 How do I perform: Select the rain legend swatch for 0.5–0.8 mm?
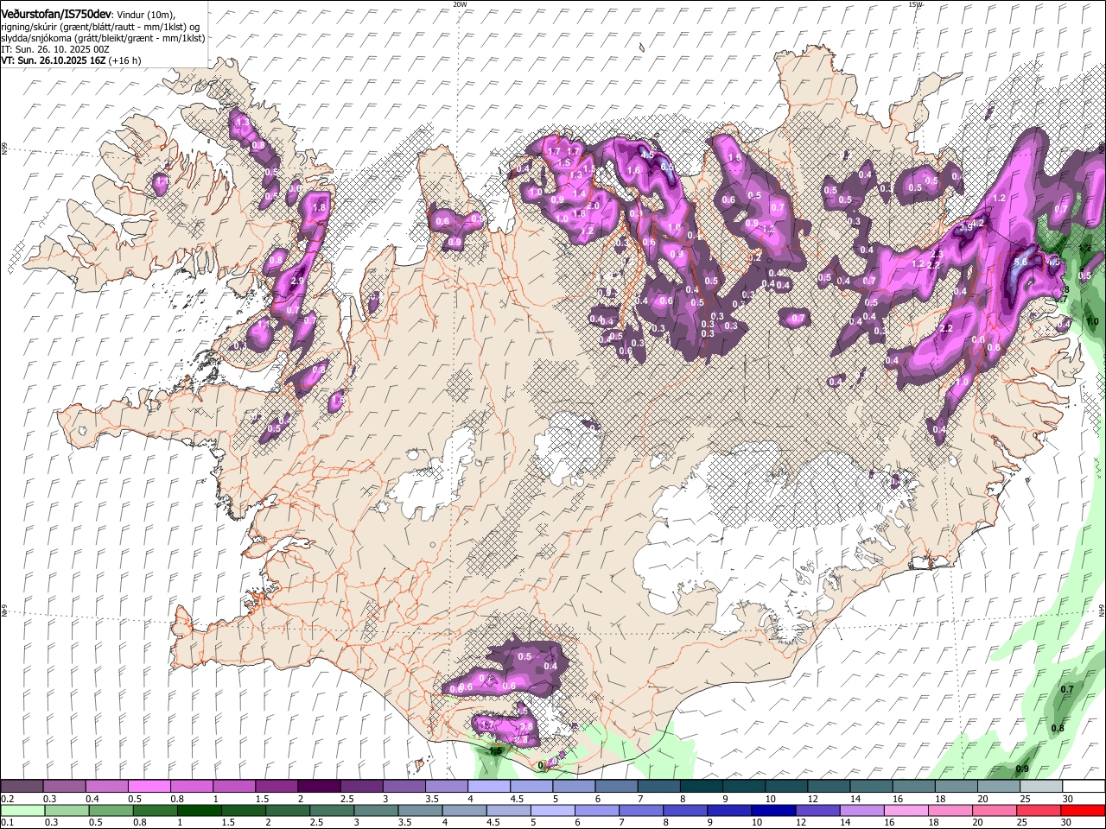coord(111,810)
